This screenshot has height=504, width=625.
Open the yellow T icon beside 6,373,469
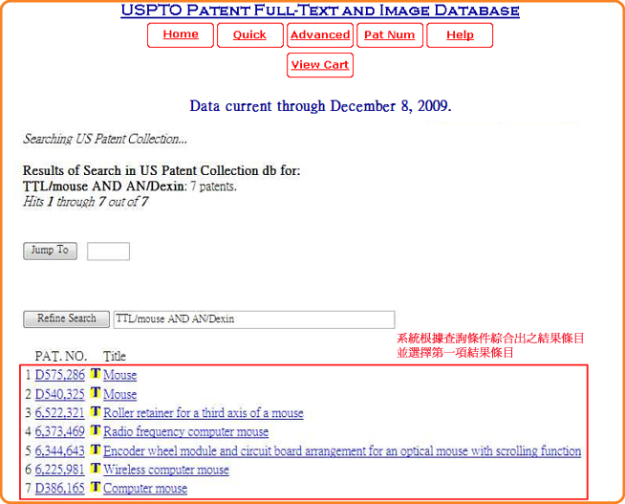click(x=95, y=430)
